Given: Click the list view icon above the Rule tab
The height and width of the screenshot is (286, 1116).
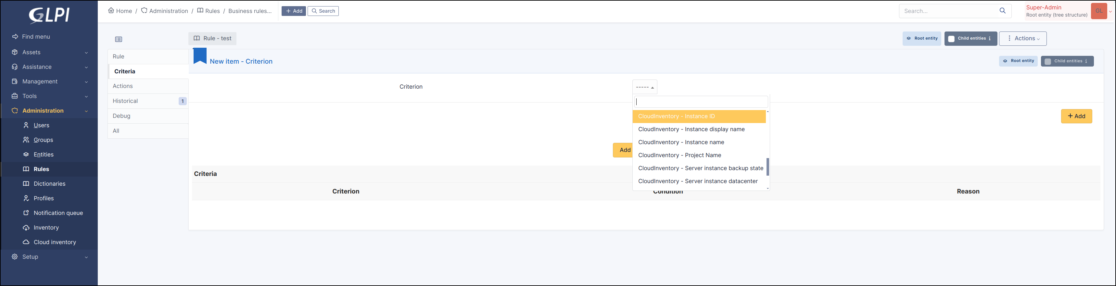Looking at the screenshot, I should point(119,39).
